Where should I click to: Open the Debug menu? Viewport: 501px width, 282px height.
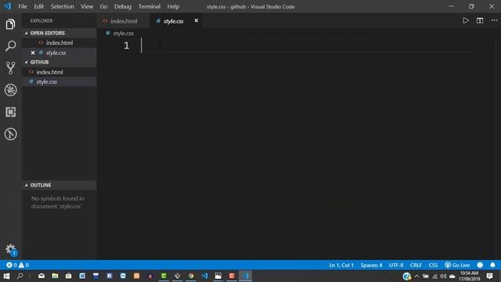coord(123,6)
